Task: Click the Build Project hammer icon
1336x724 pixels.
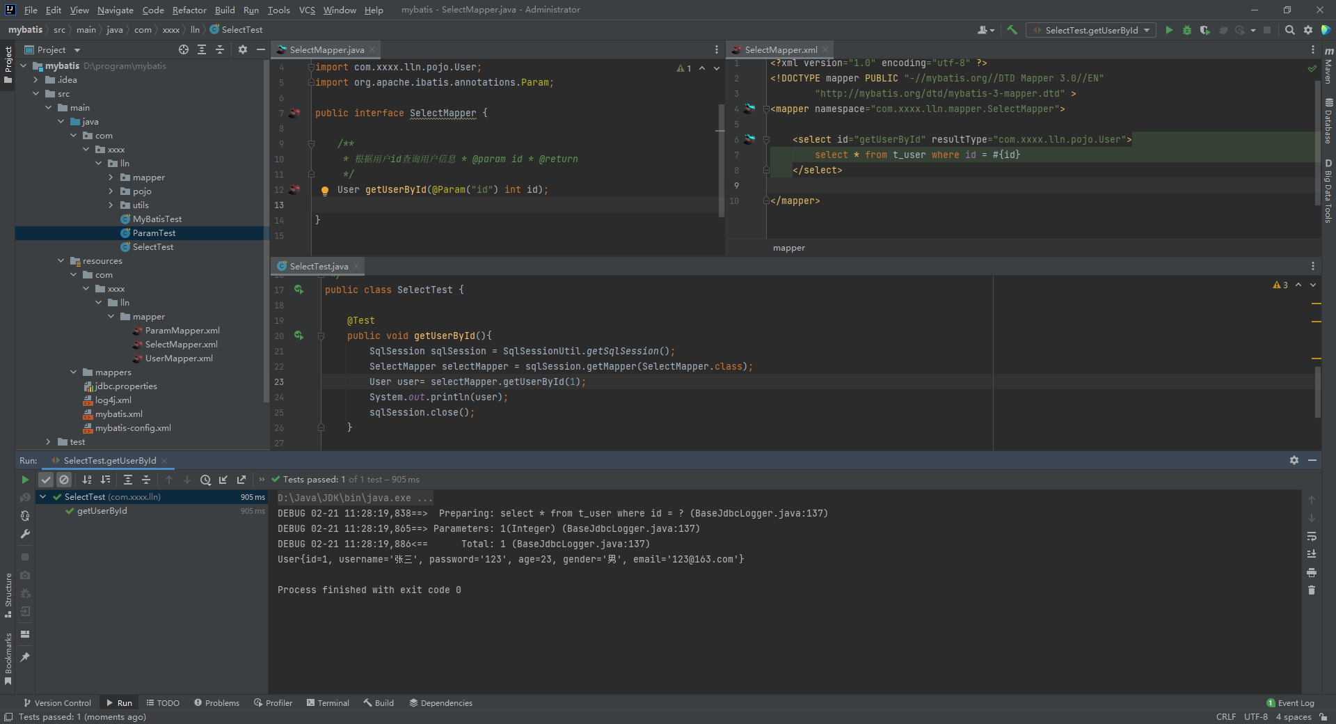Action: point(1012,30)
